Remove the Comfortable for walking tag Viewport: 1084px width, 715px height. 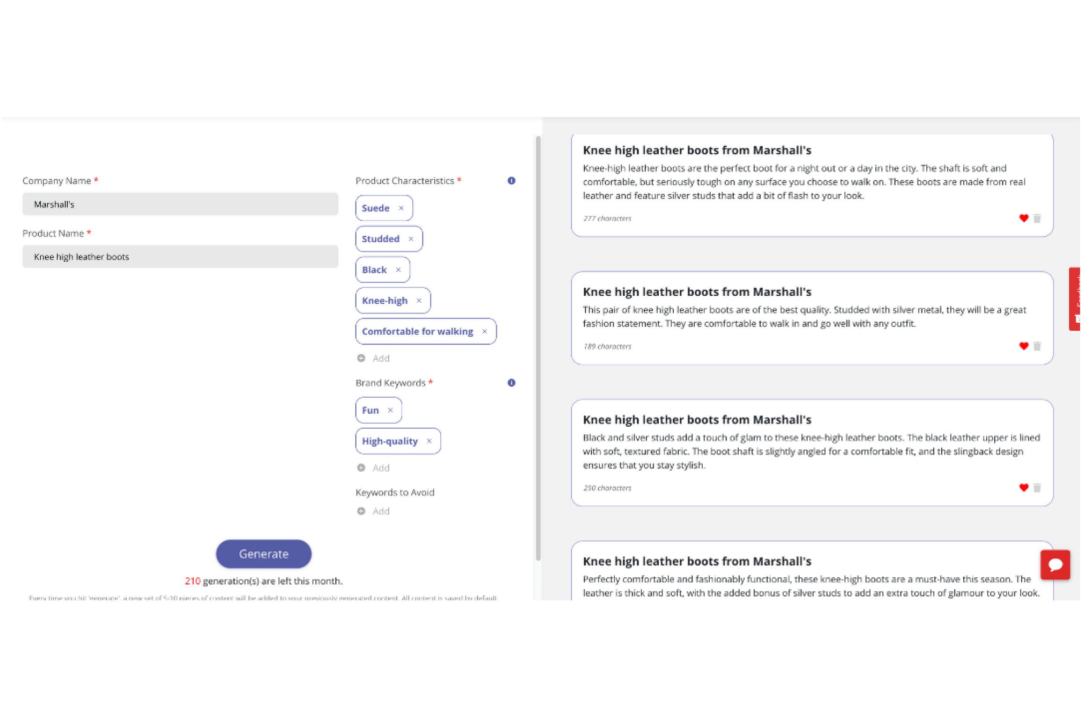tap(484, 332)
